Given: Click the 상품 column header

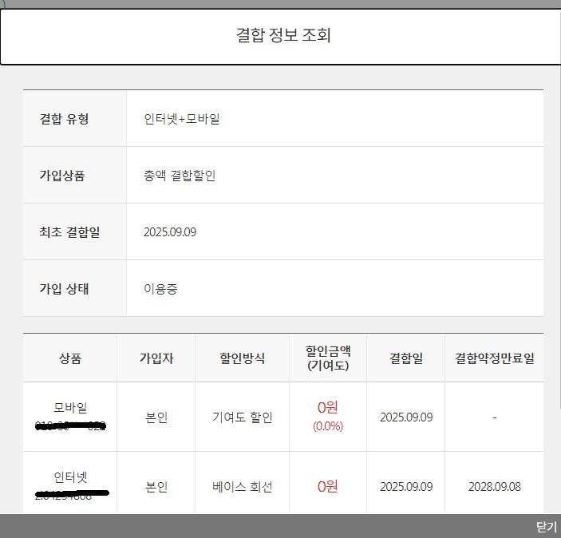Looking at the screenshot, I should tap(70, 358).
